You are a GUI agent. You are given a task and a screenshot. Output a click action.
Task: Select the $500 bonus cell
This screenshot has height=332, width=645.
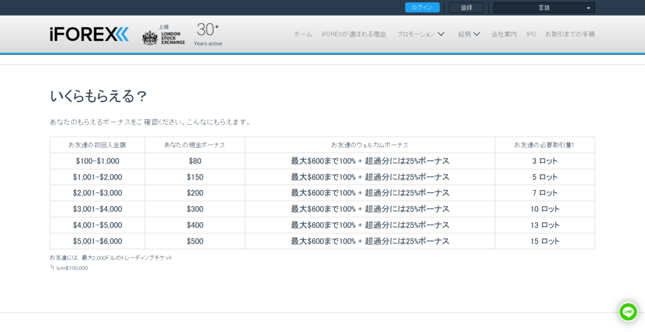pos(195,241)
